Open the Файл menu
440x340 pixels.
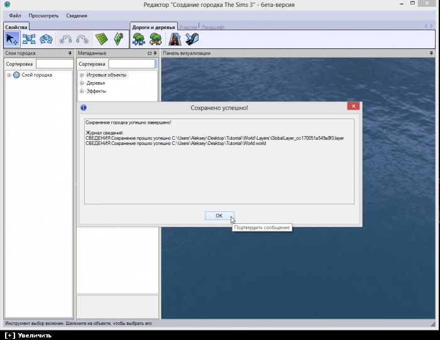tap(15, 16)
